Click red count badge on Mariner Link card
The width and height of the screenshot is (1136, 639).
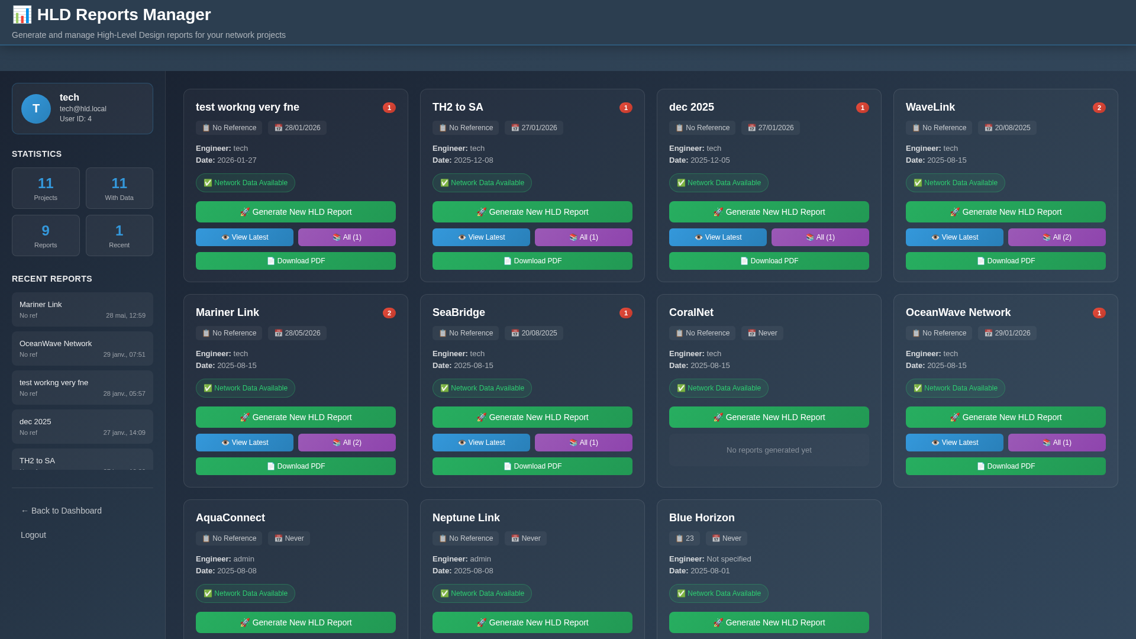point(389,313)
